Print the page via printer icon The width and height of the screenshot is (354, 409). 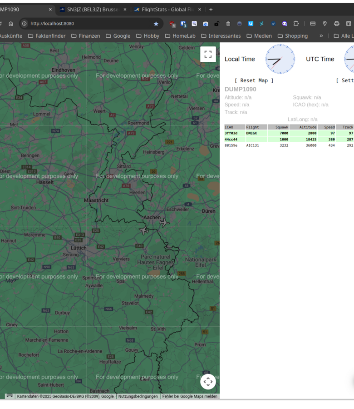coord(337,24)
